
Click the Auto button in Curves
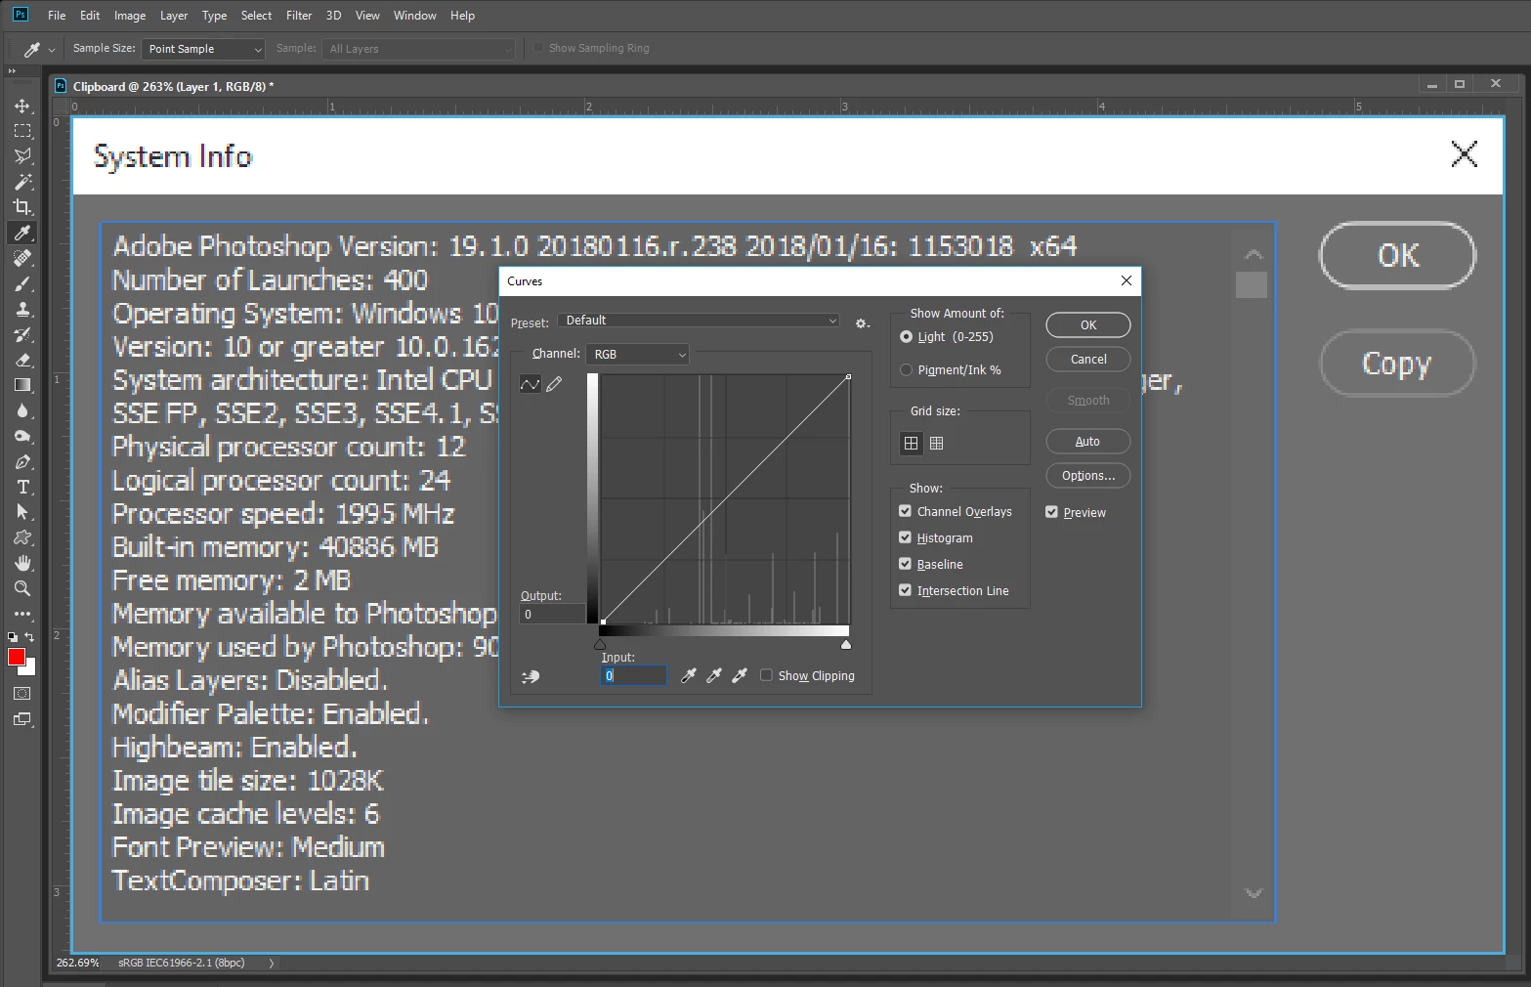click(x=1088, y=441)
